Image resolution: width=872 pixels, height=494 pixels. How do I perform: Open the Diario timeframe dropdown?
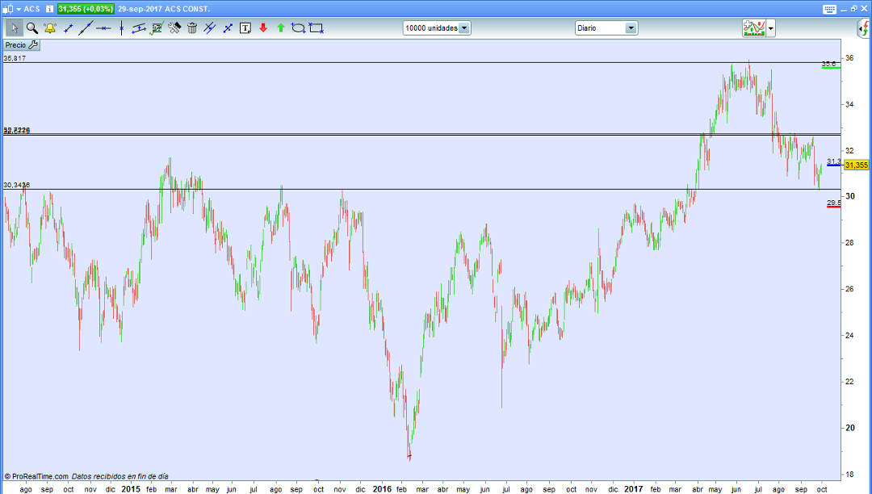(606, 27)
